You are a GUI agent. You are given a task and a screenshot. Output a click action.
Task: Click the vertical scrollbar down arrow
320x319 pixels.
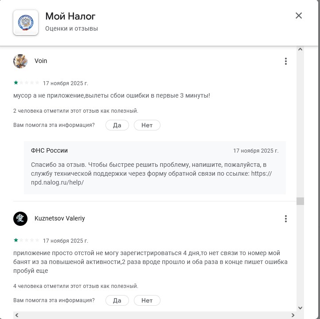pyautogui.click(x=300, y=307)
